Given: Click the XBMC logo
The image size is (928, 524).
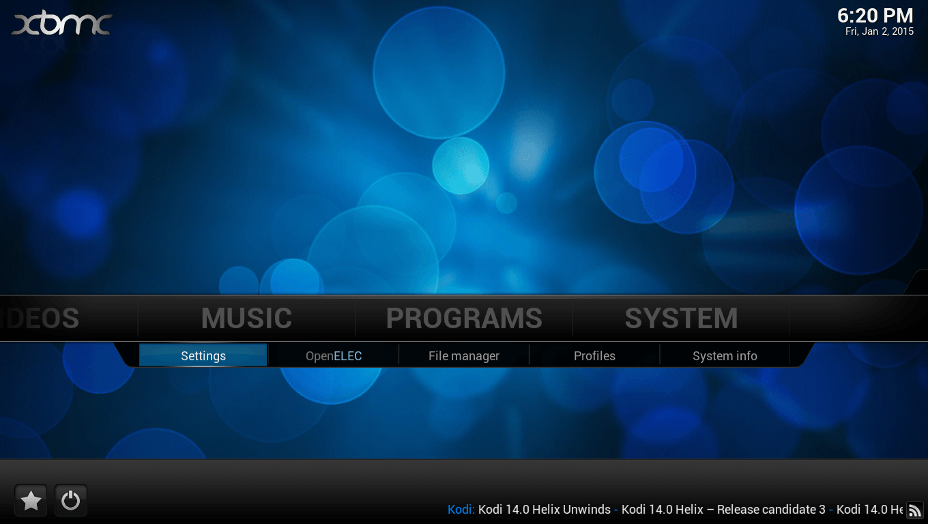Looking at the screenshot, I should [x=61, y=25].
